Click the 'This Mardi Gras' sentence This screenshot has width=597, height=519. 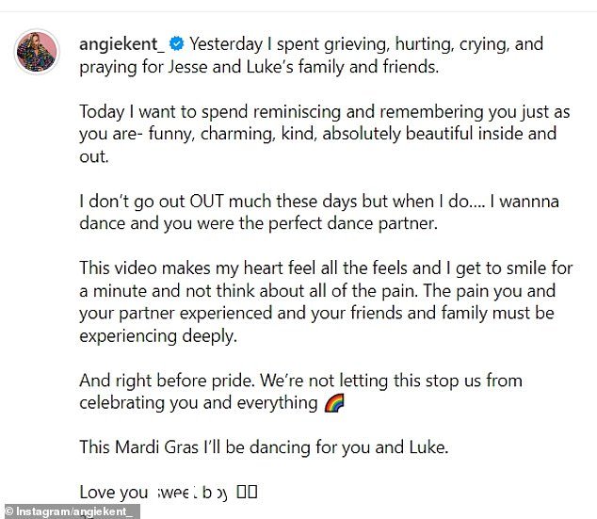coord(264,446)
